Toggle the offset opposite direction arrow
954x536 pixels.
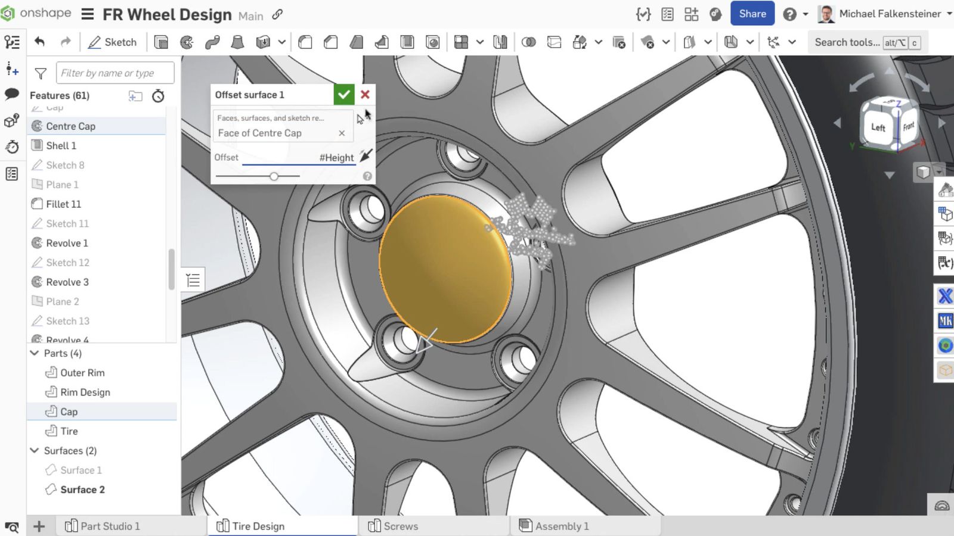click(366, 157)
